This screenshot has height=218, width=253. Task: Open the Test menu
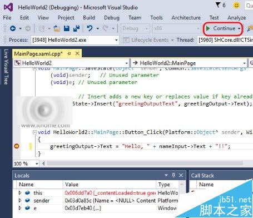214,18
